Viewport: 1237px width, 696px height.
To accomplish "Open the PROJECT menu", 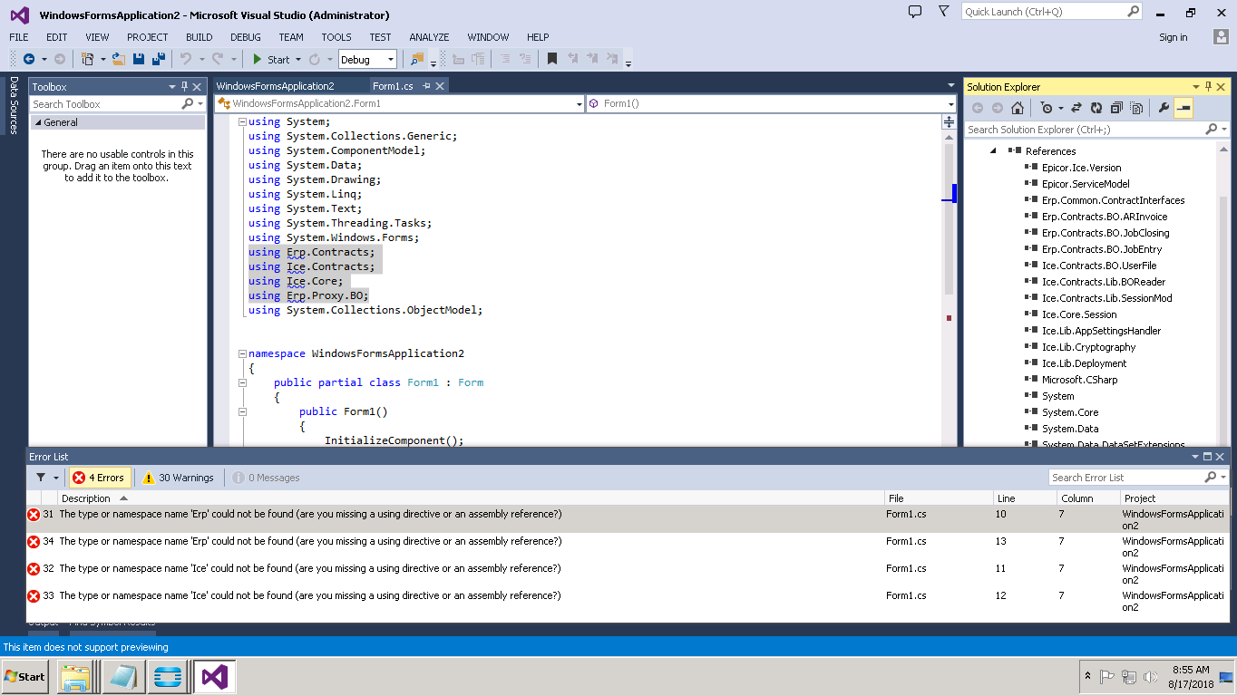I will pos(148,37).
